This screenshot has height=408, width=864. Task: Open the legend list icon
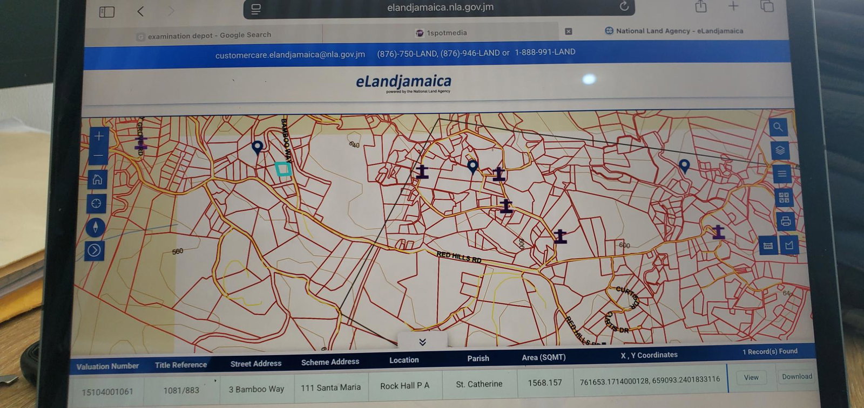782,174
